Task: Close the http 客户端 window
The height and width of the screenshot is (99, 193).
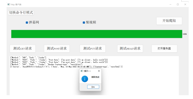Action: (x=185, y=4)
